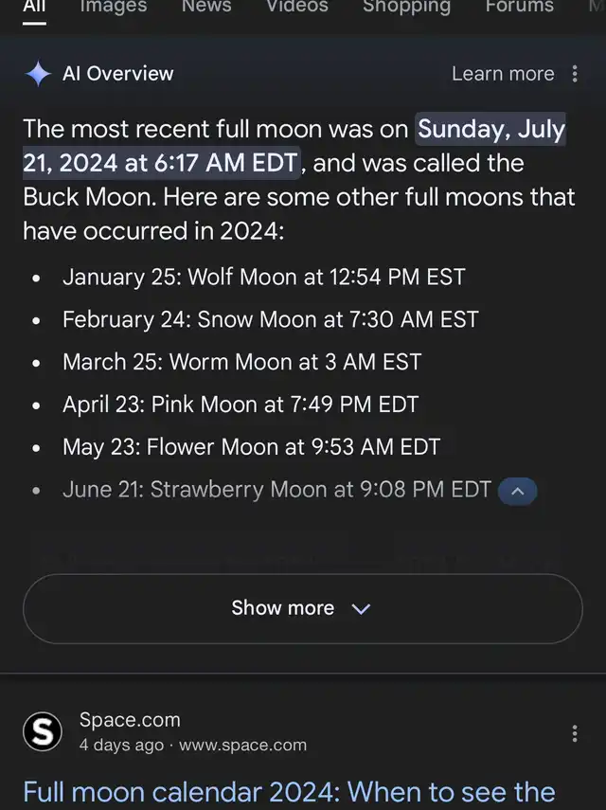Open the AI Overview three-dot menu
This screenshot has height=810, width=606.
[x=575, y=74]
